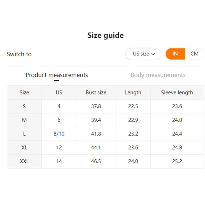Open the Body measurements tab
The height and width of the screenshot is (205, 205).
click(x=158, y=75)
